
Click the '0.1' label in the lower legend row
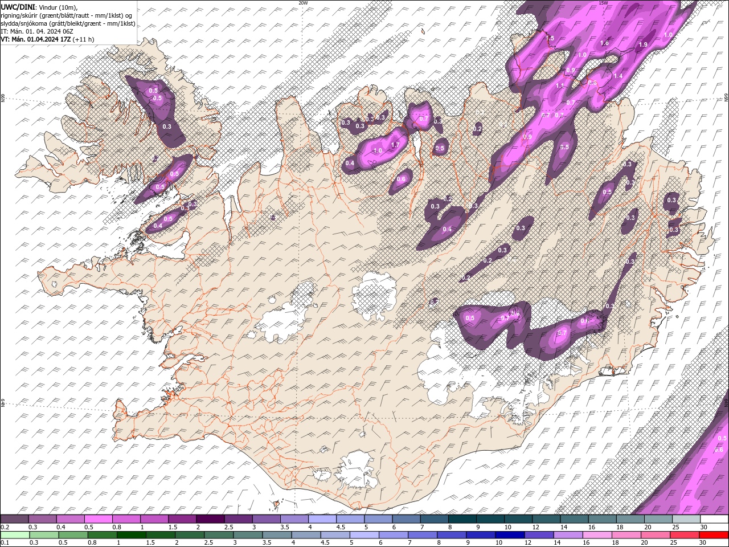pyautogui.click(x=5, y=542)
